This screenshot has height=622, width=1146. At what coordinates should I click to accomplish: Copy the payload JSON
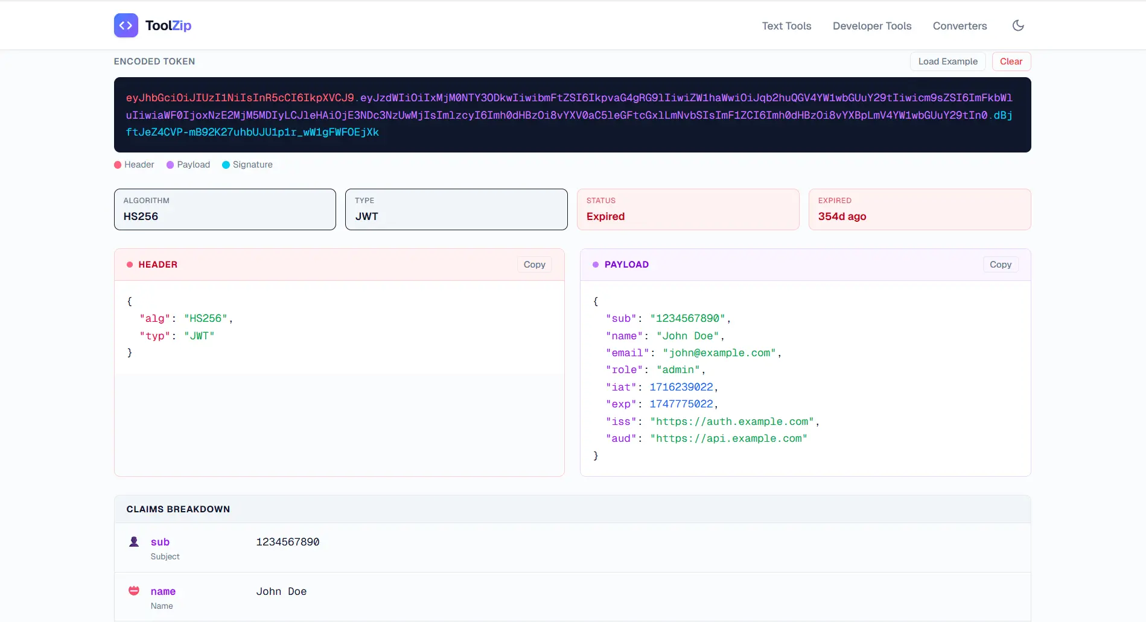coord(1000,265)
